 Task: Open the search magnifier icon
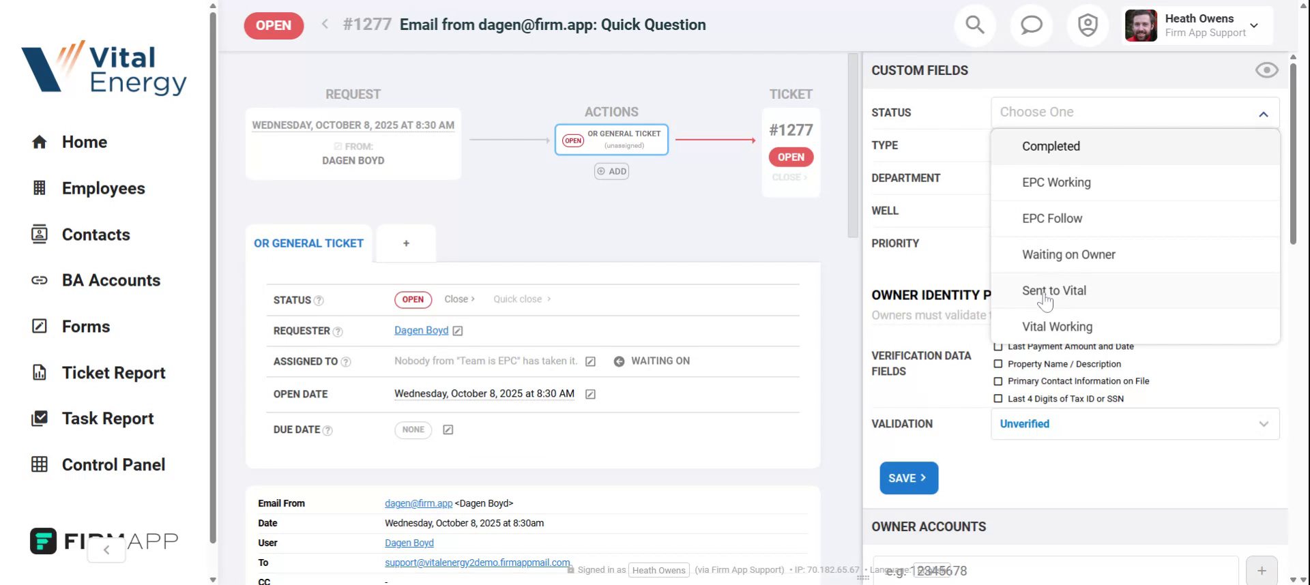(x=975, y=25)
